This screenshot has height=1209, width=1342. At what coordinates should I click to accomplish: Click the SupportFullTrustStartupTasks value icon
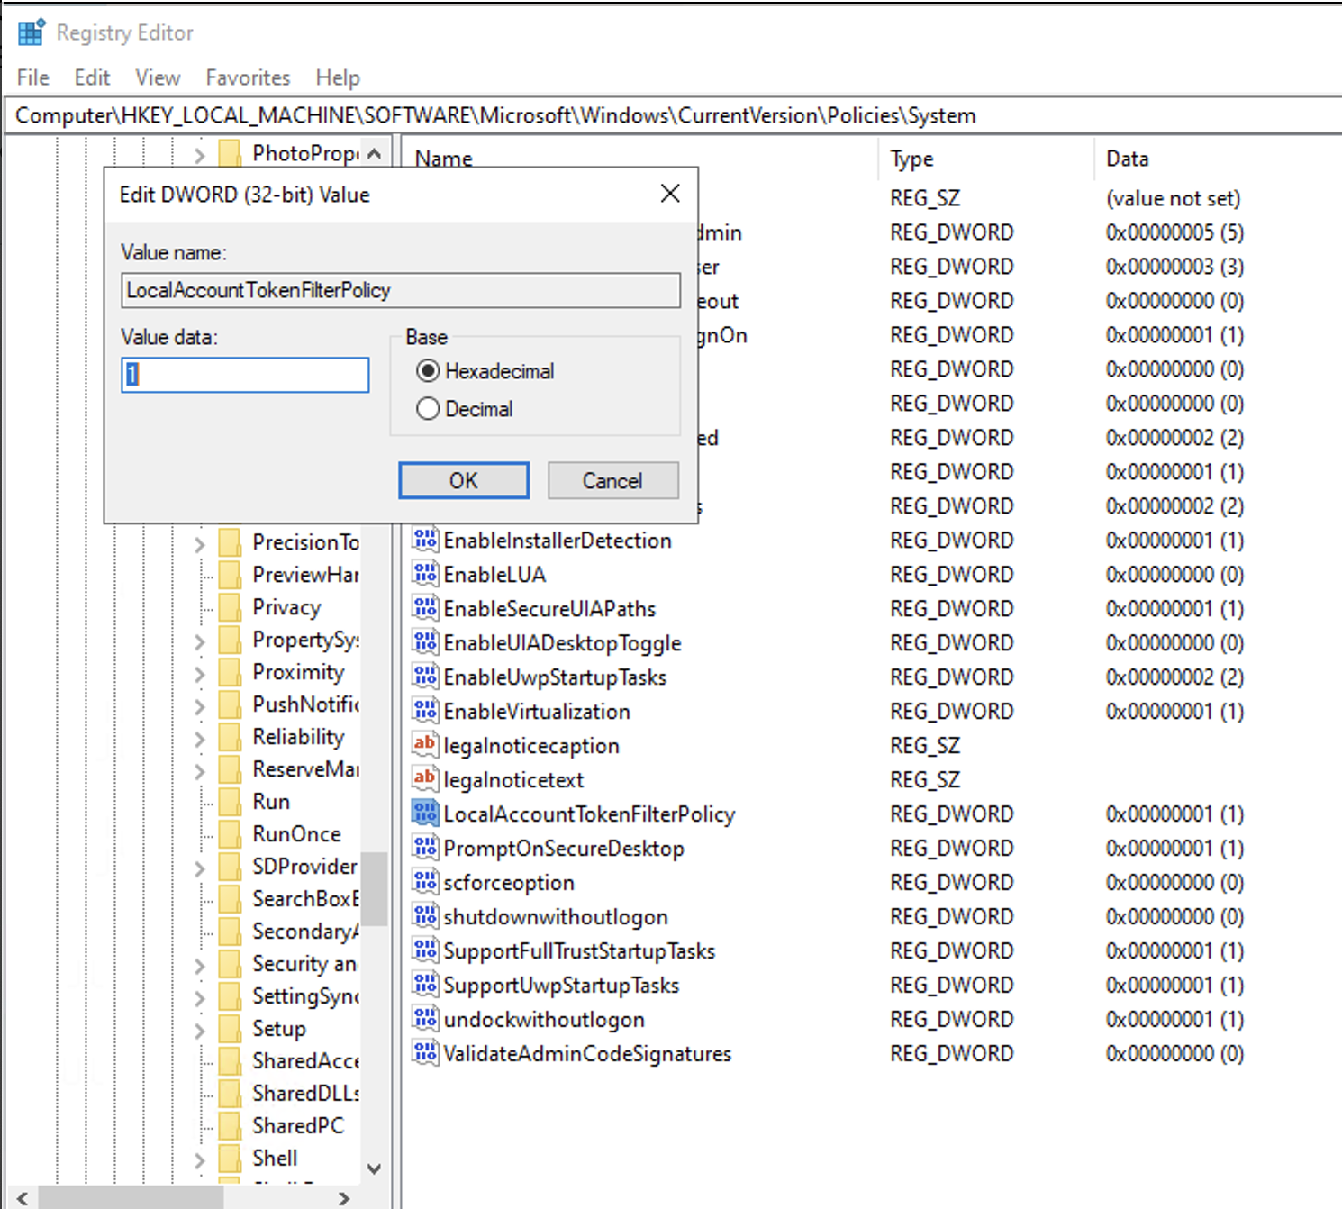[425, 950]
